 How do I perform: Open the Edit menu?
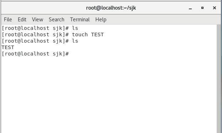point(22,20)
